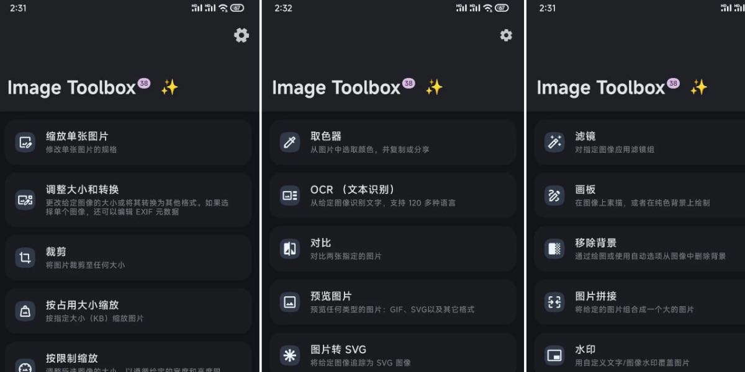Tap the 调整大小和转换 title text

83,190
